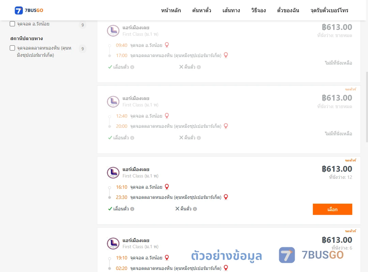Show เลื่อนตั๋ว info icon on 12:40 trip

pos(132,138)
